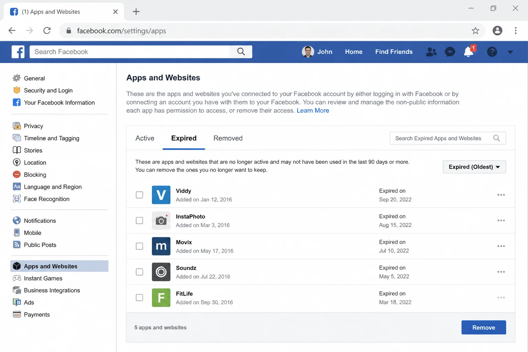Screen dimensions: 528x352
Task: Open Public Posts settings
Action: tap(40, 245)
